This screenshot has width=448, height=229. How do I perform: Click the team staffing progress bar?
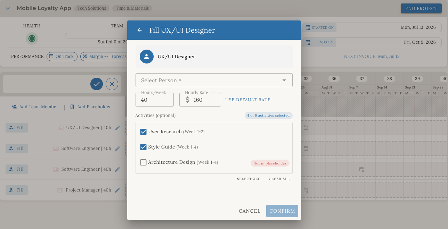(x=96, y=35)
